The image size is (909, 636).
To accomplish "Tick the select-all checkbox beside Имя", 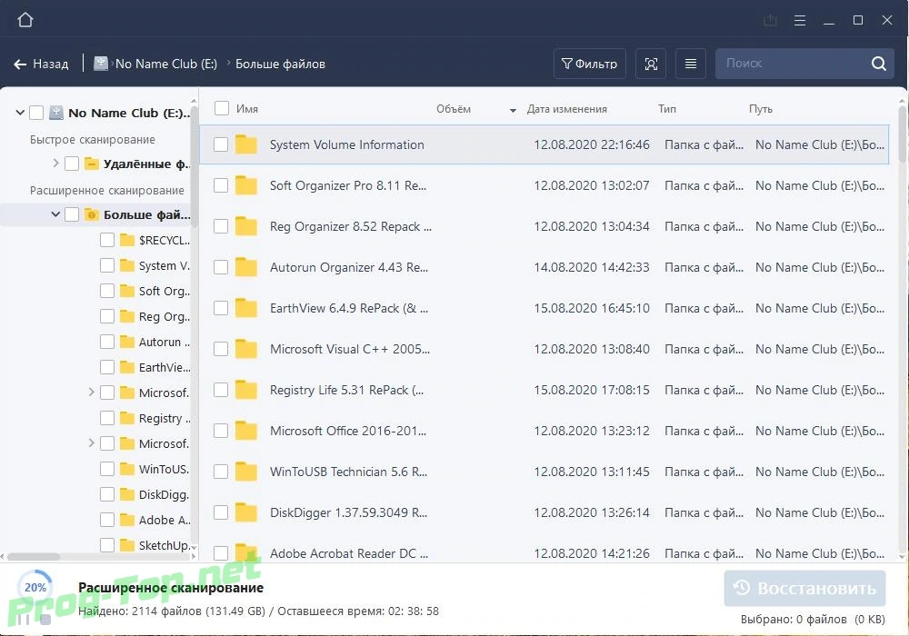I will point(222,108).
